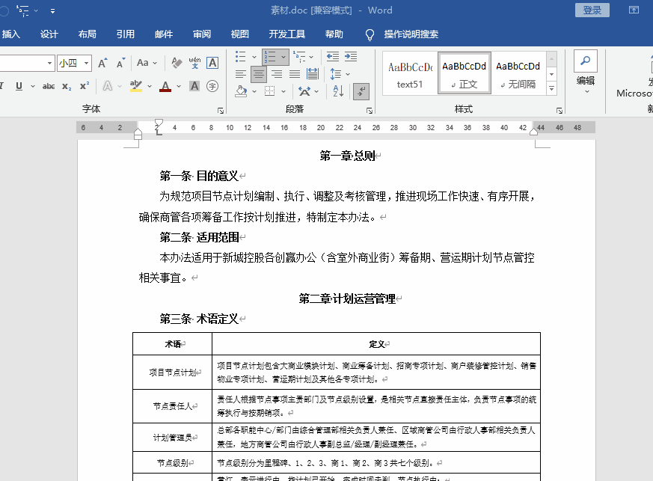Increase paragraph indent icon
The image size is (653, 481).
(x=351, y=56)
